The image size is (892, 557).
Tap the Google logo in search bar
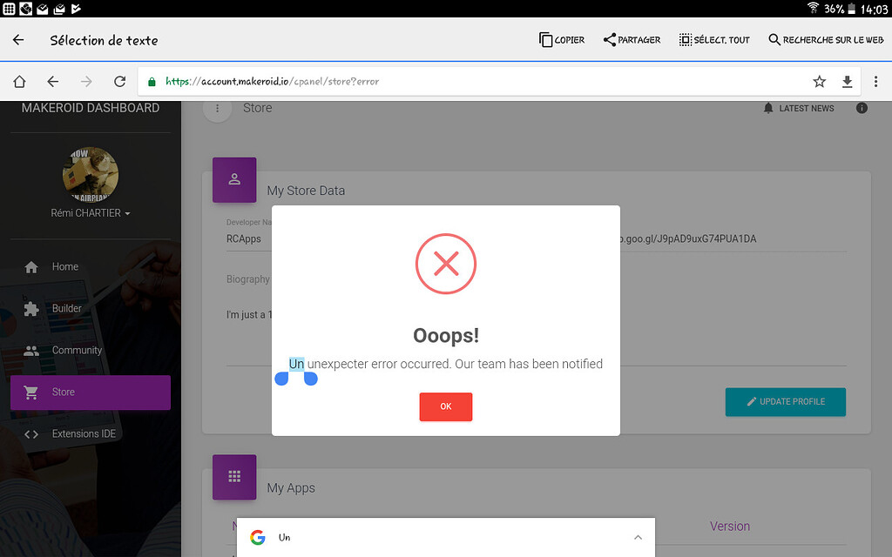[x=258, y=537]
